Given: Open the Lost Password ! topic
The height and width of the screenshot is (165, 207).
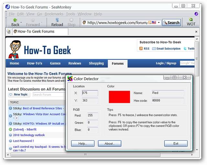Looking at the screenshot, I should 23,141.
